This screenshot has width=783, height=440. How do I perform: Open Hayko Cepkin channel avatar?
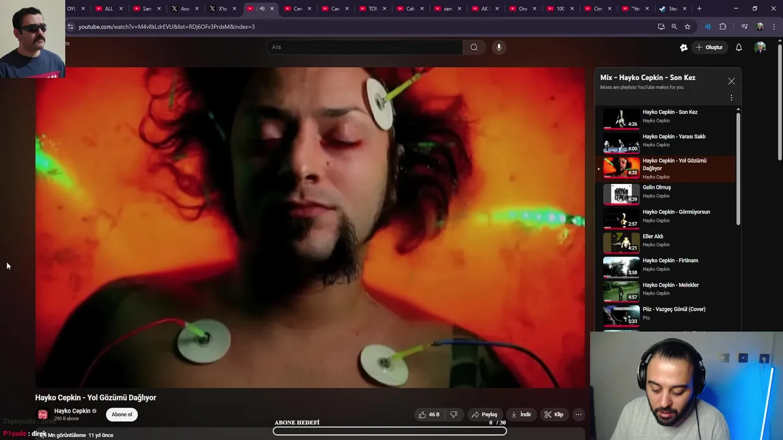coord(43,414)
